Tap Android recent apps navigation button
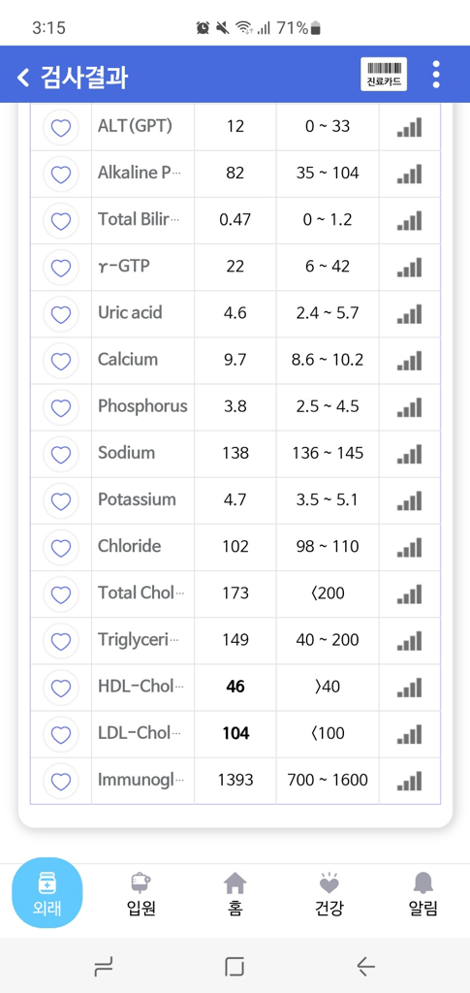This screenshot has width=470, height=993. pos(103,967)
